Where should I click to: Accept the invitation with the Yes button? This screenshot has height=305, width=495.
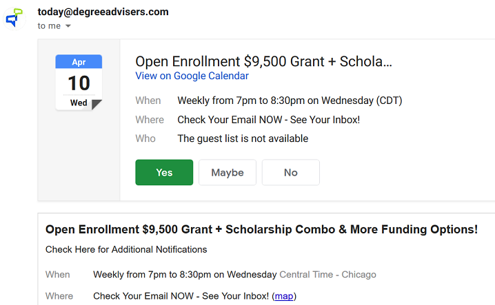(164, 172)
